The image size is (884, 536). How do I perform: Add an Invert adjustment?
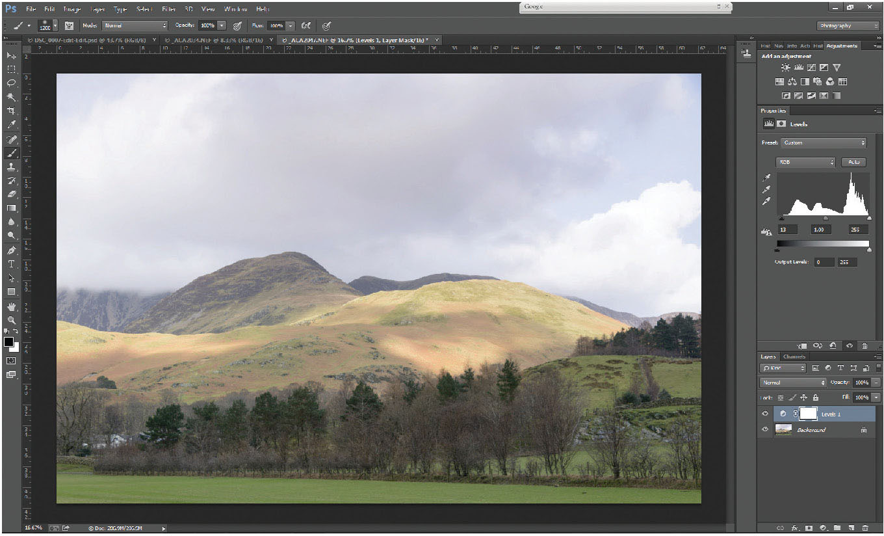click(786, 96)
